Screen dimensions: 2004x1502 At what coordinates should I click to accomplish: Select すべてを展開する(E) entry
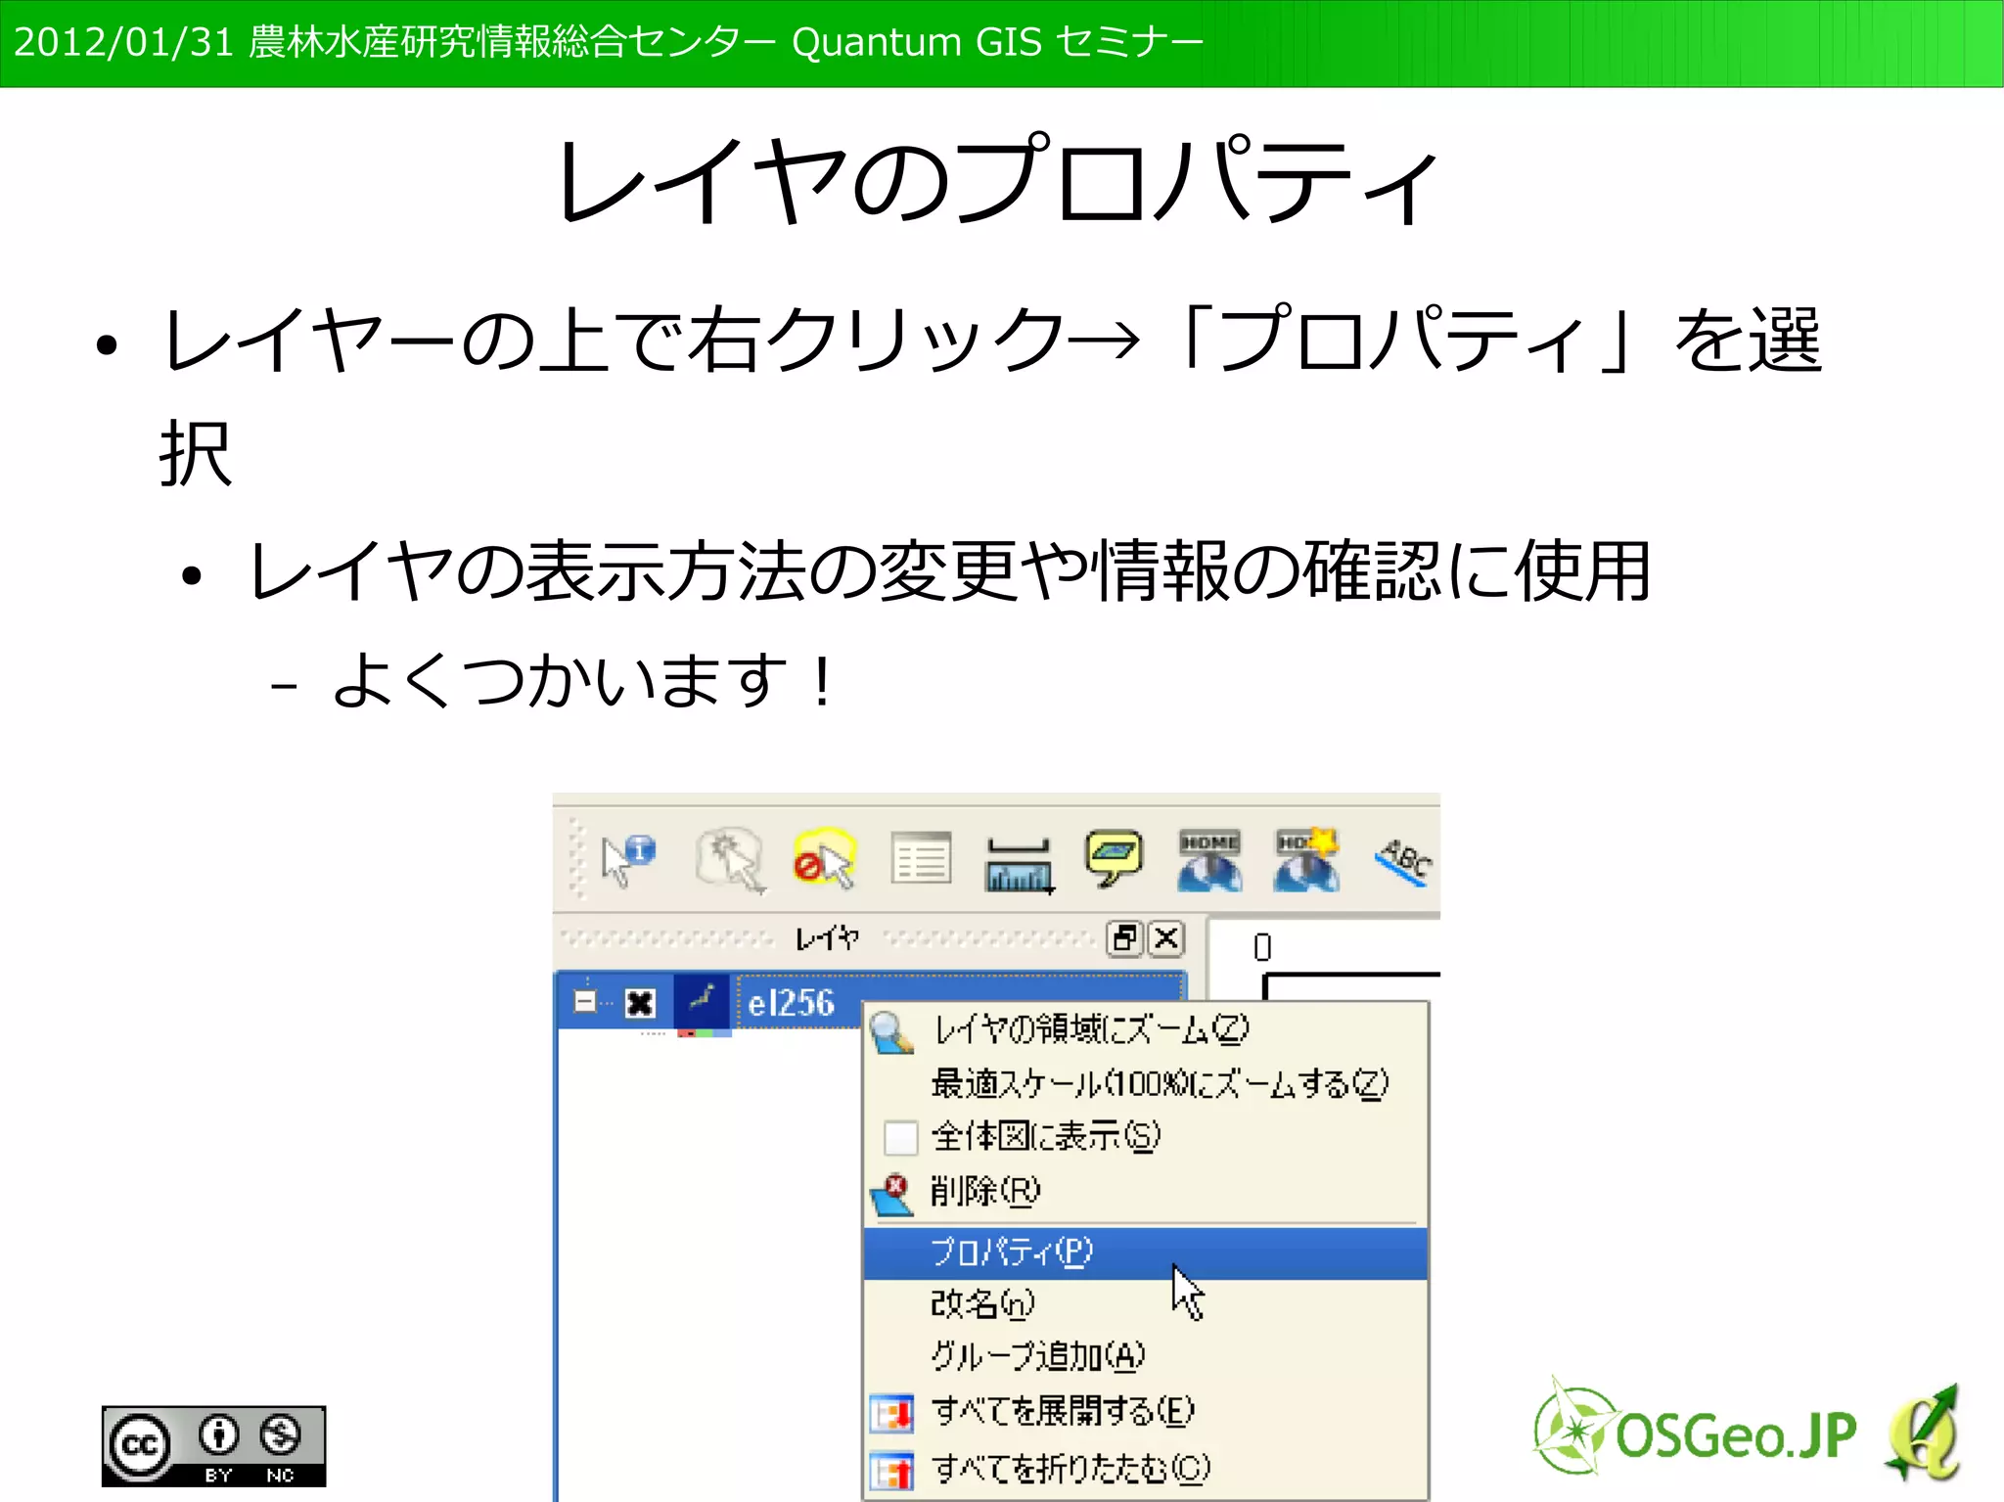coord(1145,1411)
